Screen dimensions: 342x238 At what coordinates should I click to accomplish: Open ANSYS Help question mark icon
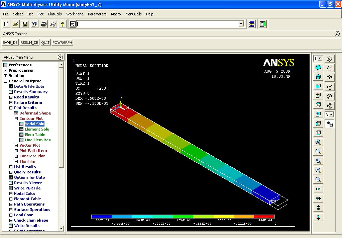[63, 24]
